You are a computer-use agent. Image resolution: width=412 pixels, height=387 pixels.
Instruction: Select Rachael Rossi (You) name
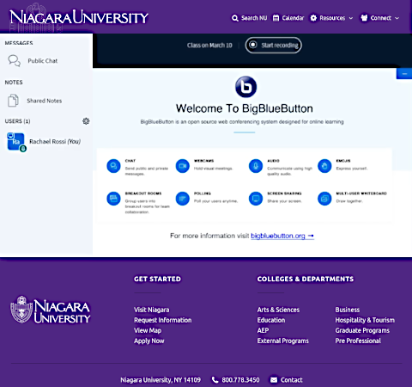click(55, 142)
